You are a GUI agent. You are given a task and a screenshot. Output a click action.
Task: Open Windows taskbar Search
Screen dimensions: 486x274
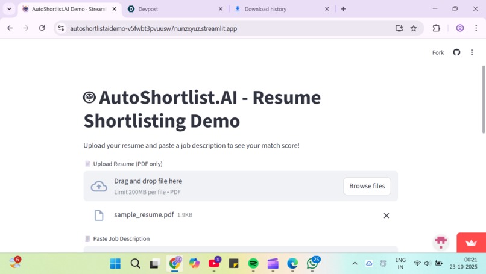click(135, 264)
